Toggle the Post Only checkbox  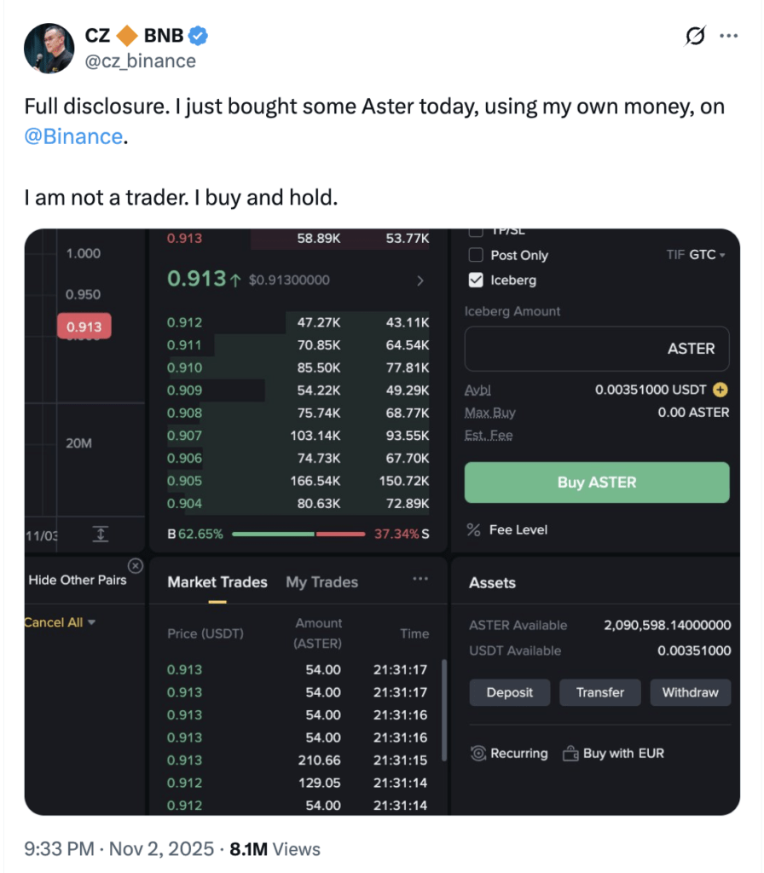(x=476, y=255)
